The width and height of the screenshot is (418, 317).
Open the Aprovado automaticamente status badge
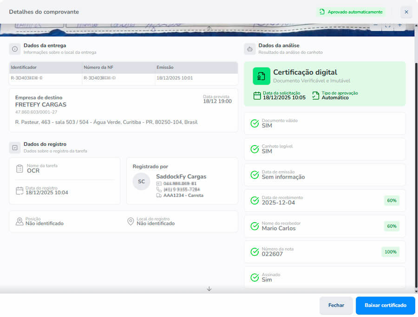[x=351, y=12]
